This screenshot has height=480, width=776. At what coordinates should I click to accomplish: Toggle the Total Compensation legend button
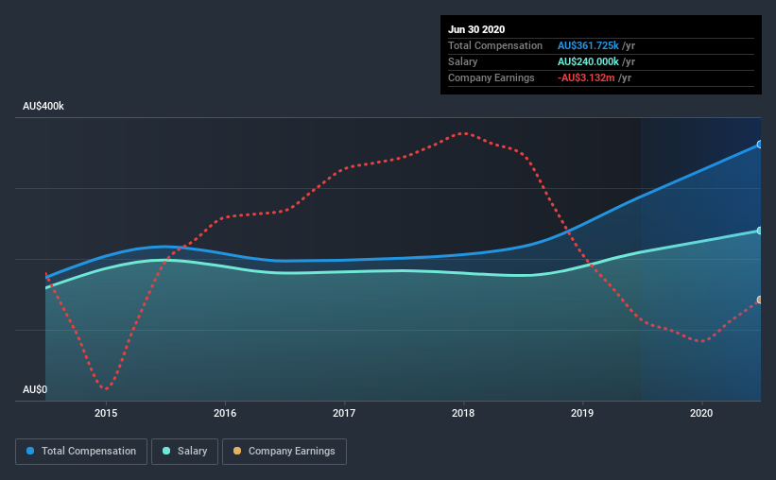click(81, 452)
